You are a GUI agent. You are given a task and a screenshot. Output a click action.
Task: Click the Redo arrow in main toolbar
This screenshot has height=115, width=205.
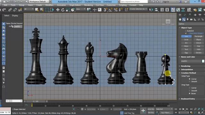[4, 10]
